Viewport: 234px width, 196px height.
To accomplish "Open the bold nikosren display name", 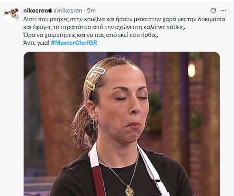I will coord(35,11).
